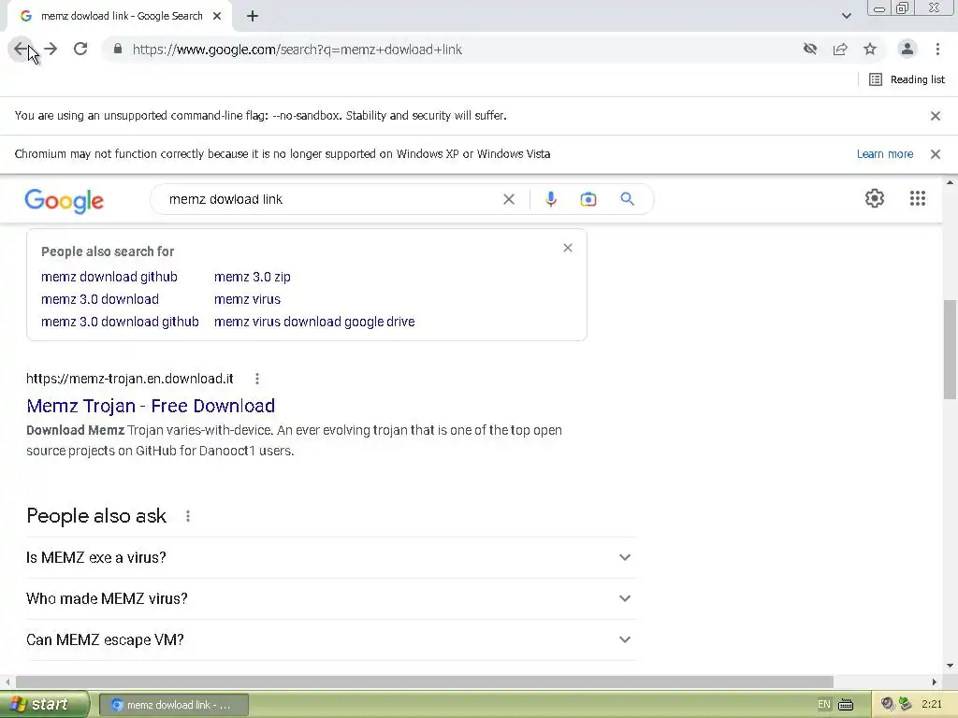Click the address bar URL
This screenshot has height=718, width=958.
[x=297, y=50]
